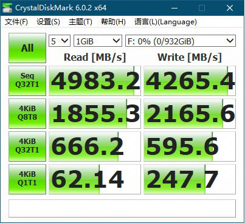
Task: Open the 设置(S) menu
Action: click(x=48, y=22)
